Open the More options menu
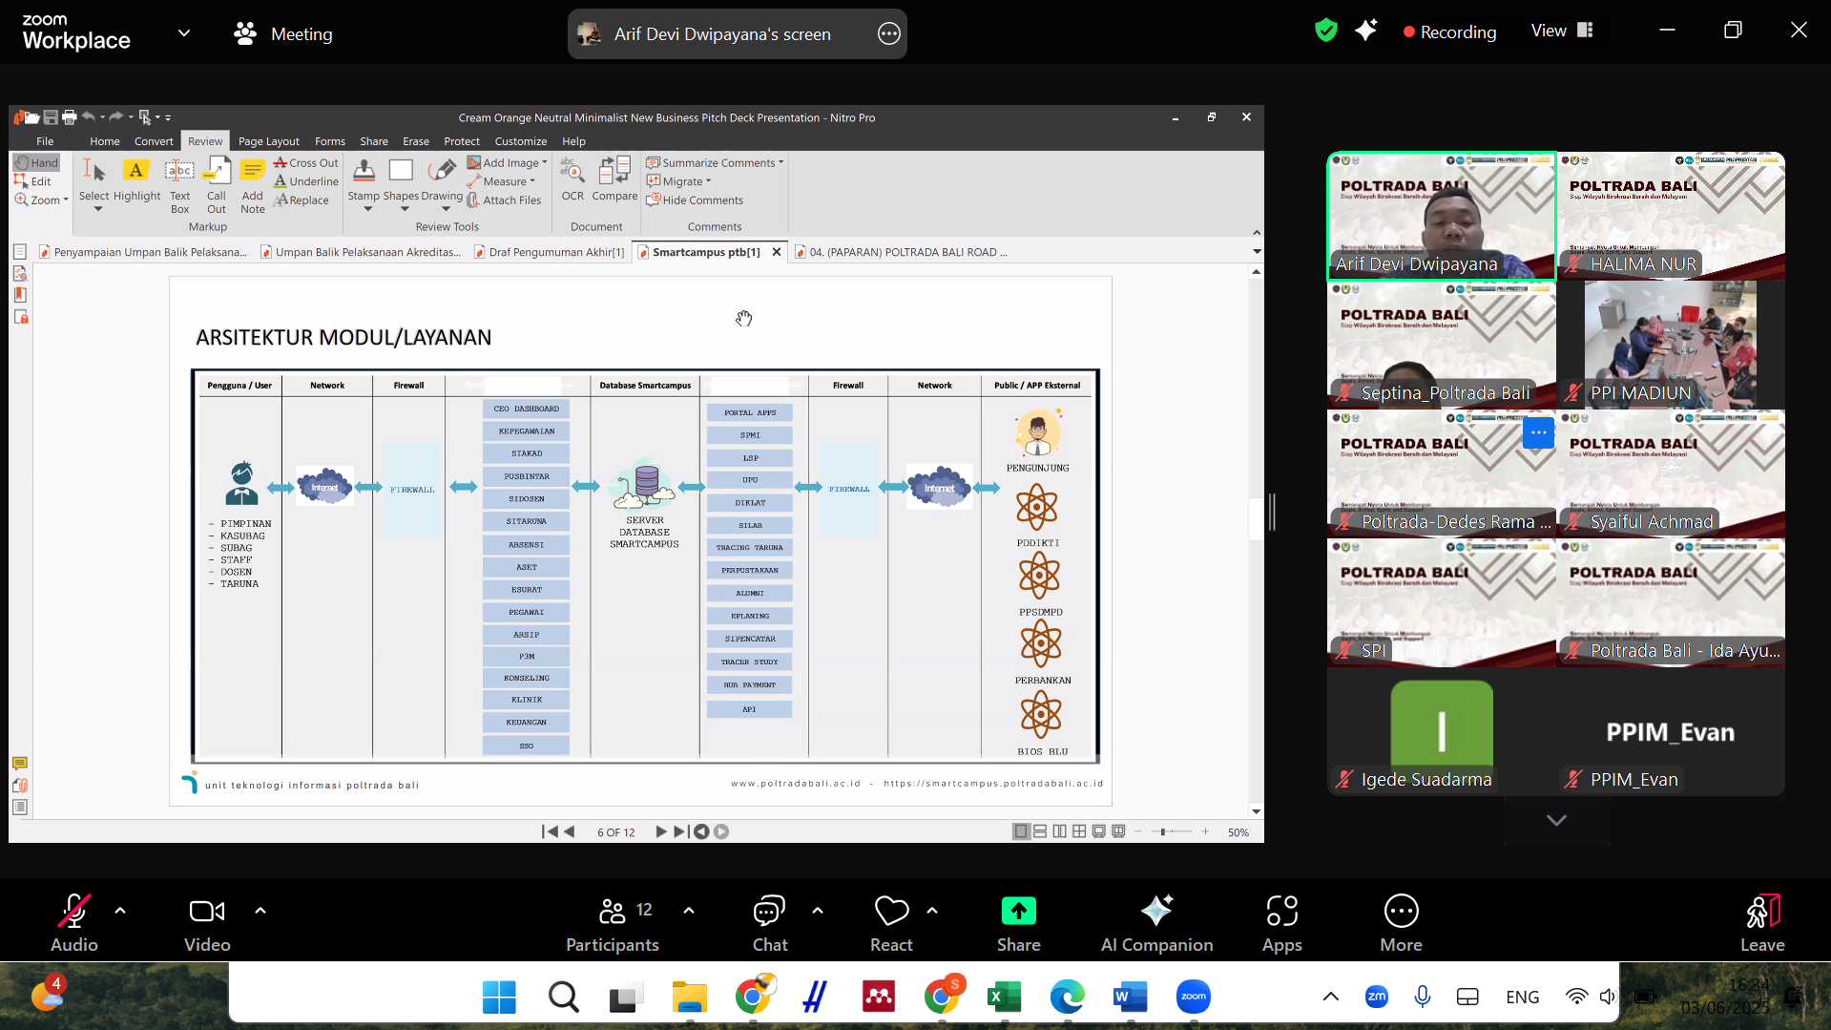1831x1030 pixels. click(x=1401, y=922)
